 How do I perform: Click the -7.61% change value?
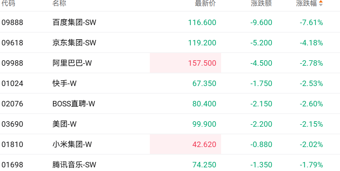[311, 23]
